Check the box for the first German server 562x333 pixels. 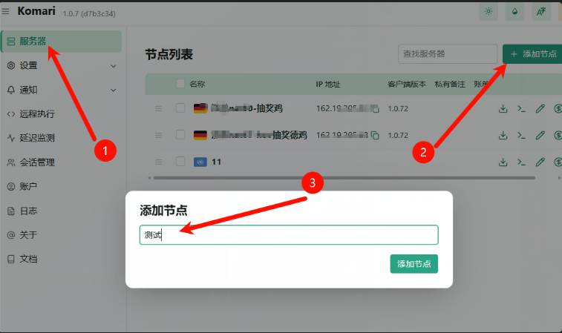pyautogui.click(x=180, y=108)
